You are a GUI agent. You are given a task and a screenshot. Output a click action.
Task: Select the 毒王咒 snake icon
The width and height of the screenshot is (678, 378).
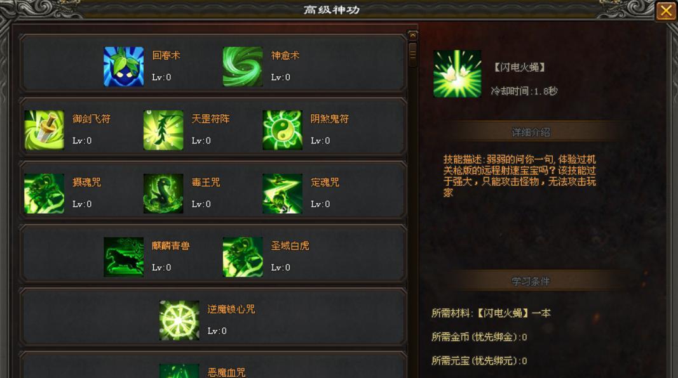pyautogui.click(x=163, y=193)
